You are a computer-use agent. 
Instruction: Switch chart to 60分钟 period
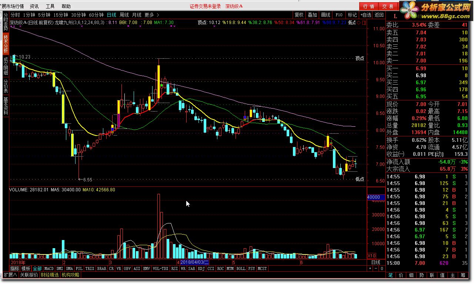point(96,15)
